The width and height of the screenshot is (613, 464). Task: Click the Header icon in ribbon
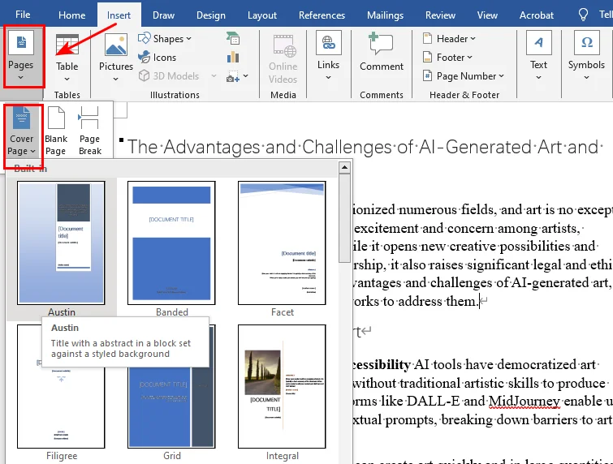point(428,39)
